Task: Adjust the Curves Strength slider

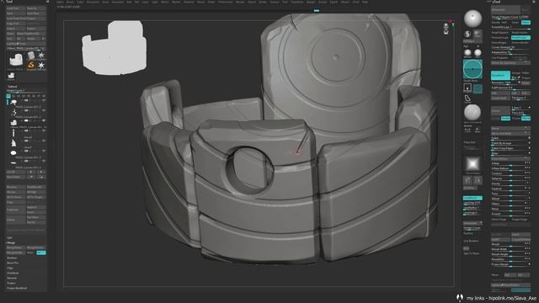Action: [510, 47]
